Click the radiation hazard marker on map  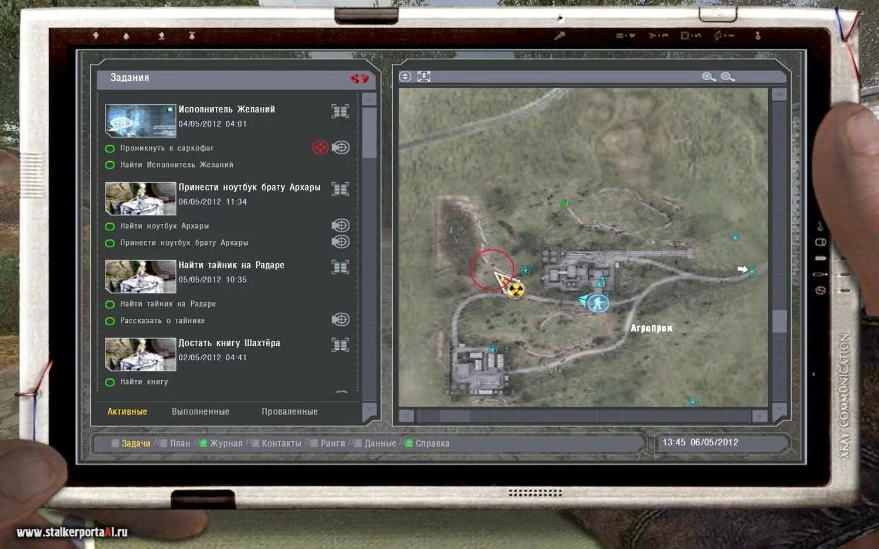pos(515,289)
